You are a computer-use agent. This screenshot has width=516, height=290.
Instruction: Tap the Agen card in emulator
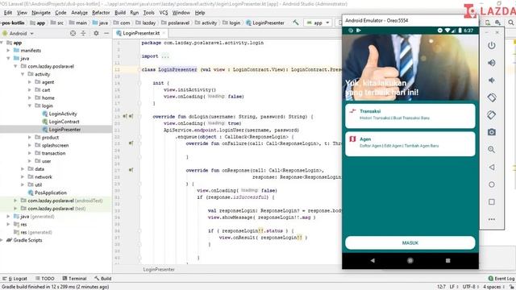[410, 143]
